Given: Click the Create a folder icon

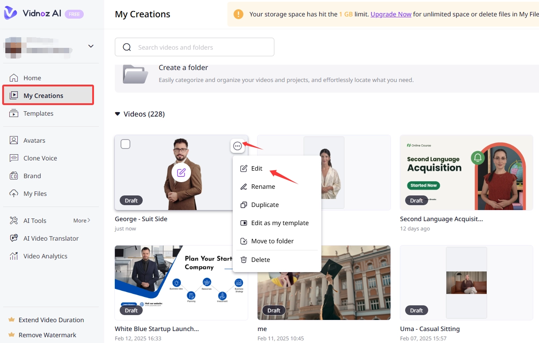Looking at the screenshot, I should pyautogui.click(x=135, y=74).
